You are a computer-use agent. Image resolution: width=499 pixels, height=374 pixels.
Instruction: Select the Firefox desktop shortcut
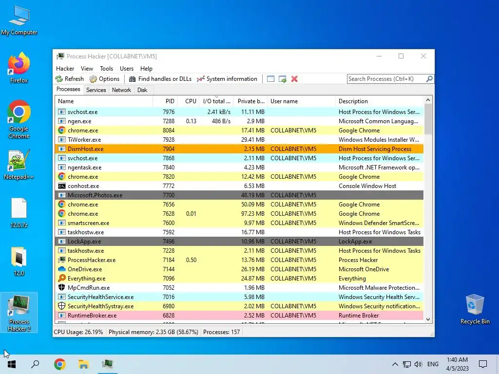pos(19,68)
